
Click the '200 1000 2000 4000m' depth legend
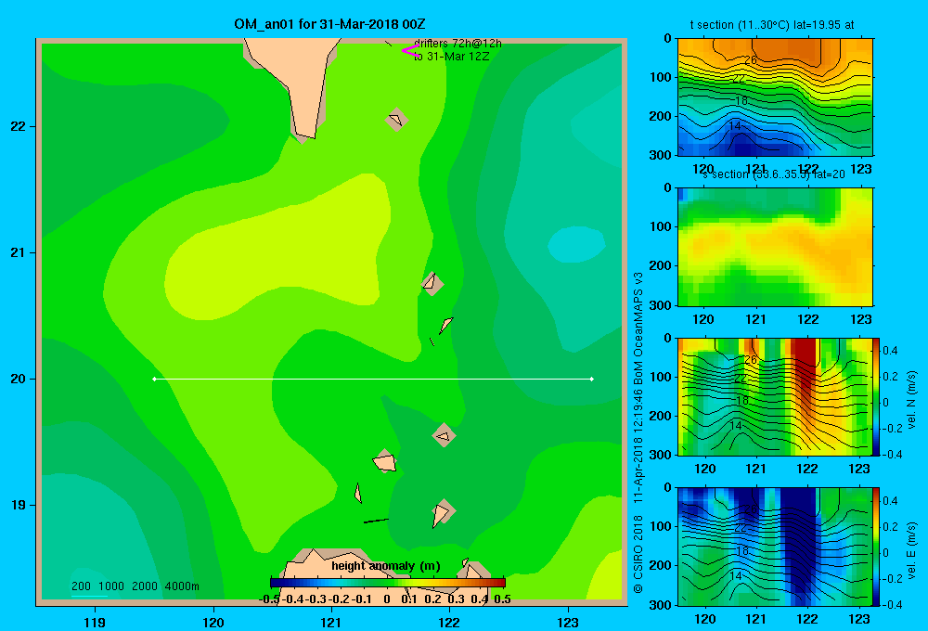(x=135, y=586)
